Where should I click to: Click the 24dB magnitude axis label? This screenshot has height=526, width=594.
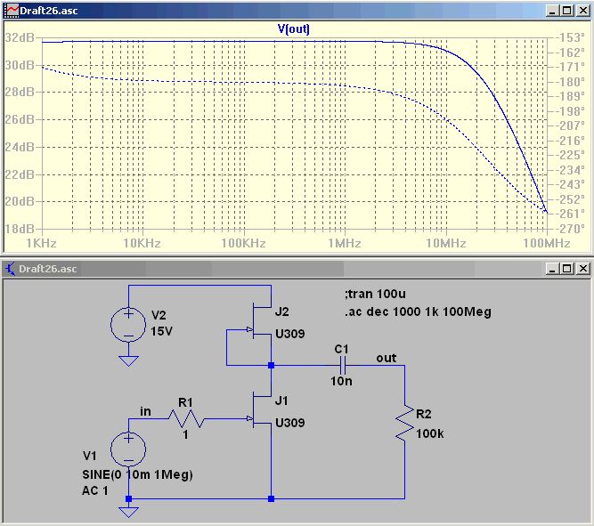pyautogui.click(x=20, y=147)
